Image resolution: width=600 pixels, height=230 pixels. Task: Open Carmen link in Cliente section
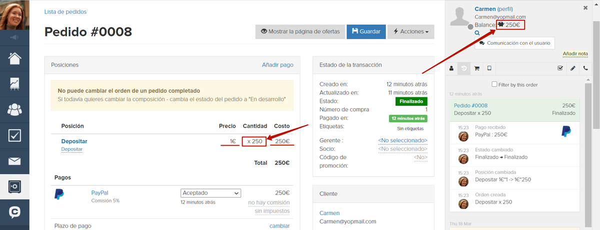329,213
